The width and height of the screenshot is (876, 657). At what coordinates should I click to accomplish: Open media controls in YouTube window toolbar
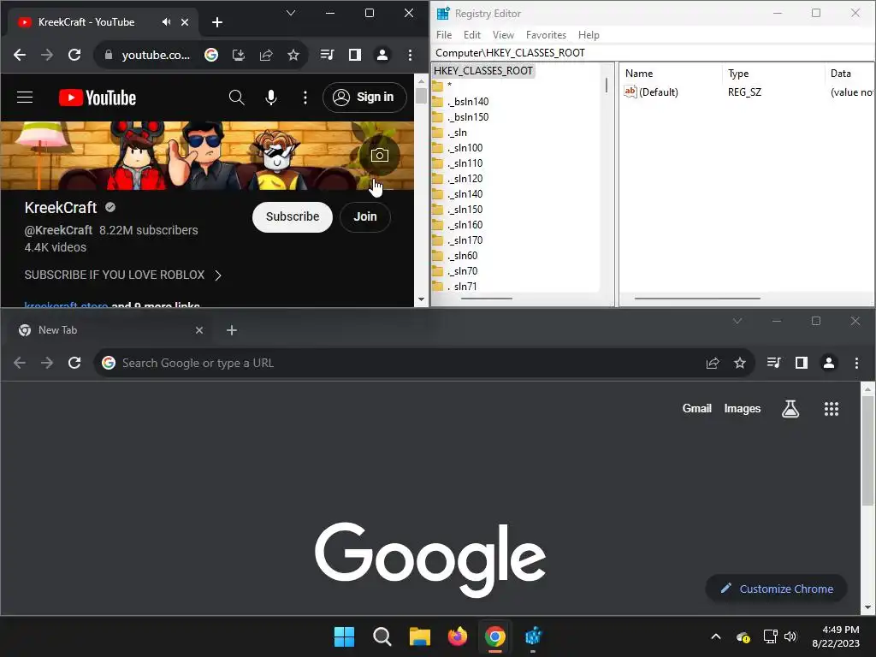pos(328,55)
